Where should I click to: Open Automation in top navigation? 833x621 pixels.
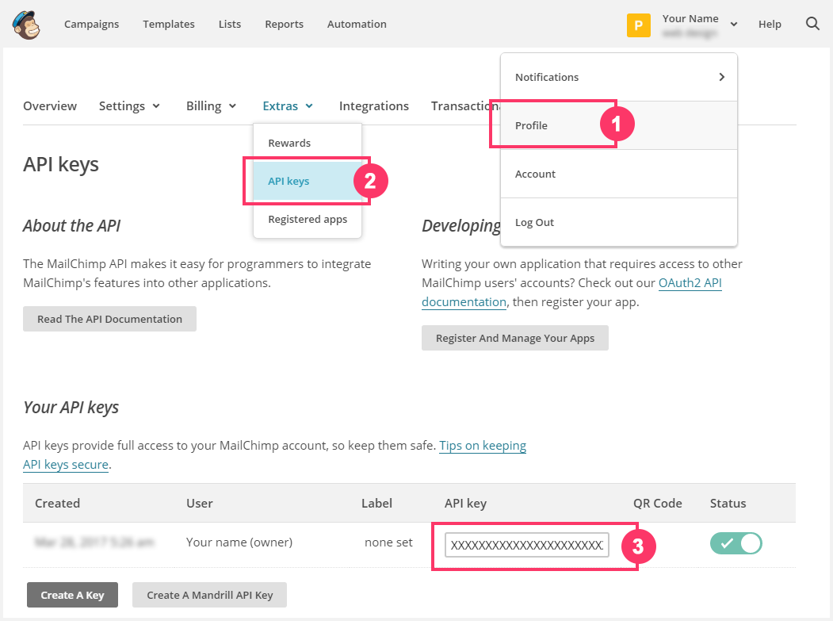click(357, 24)
